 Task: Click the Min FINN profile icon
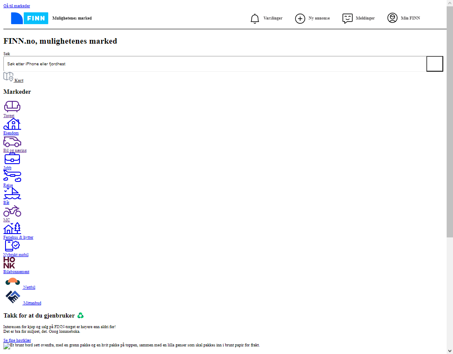[392, 18]
